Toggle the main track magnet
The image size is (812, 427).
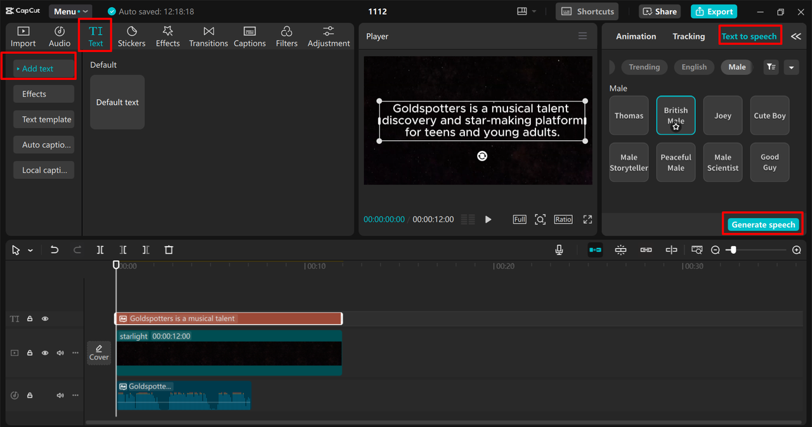click(x=595, y=250)
